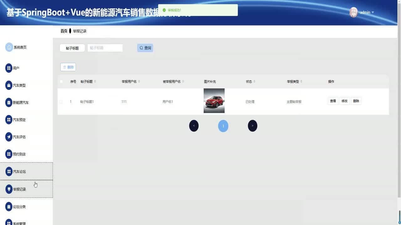Click the grid icon beside 预约到店

[x=9, y=154]
